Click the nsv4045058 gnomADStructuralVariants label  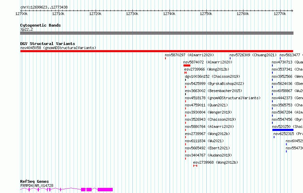58,48
